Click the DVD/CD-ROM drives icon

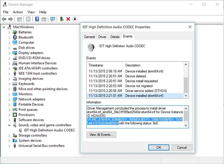pyautogui.click(x=15, y=58)
